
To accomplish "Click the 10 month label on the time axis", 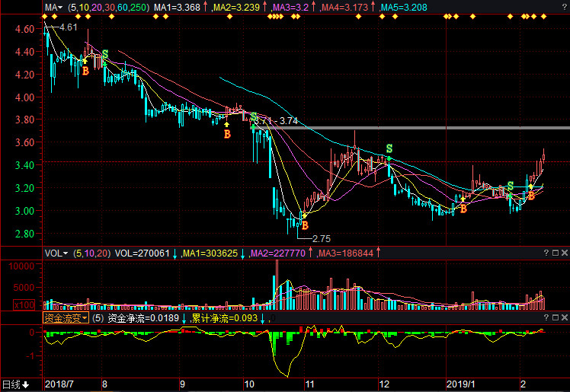I will (249, 384).
